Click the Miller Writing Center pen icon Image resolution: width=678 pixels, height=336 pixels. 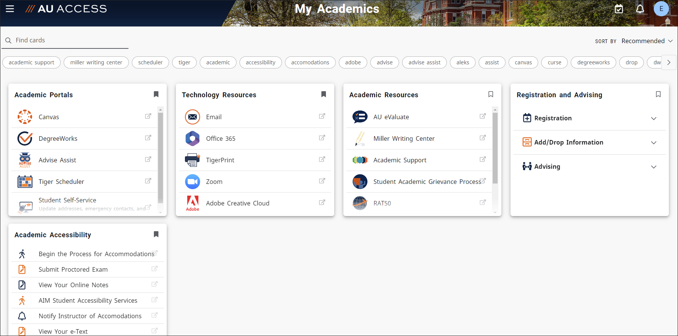[x=360, y=138]
